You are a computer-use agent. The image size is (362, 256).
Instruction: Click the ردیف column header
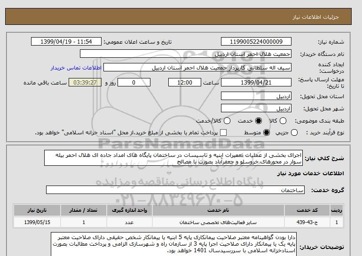337,210
